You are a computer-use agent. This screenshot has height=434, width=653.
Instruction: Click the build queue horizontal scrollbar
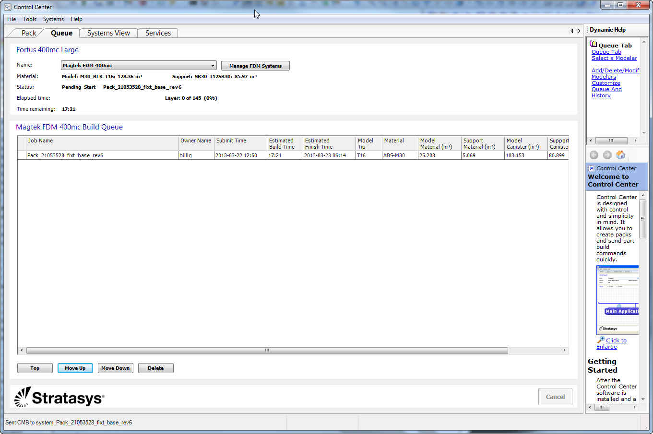(267, 351)
